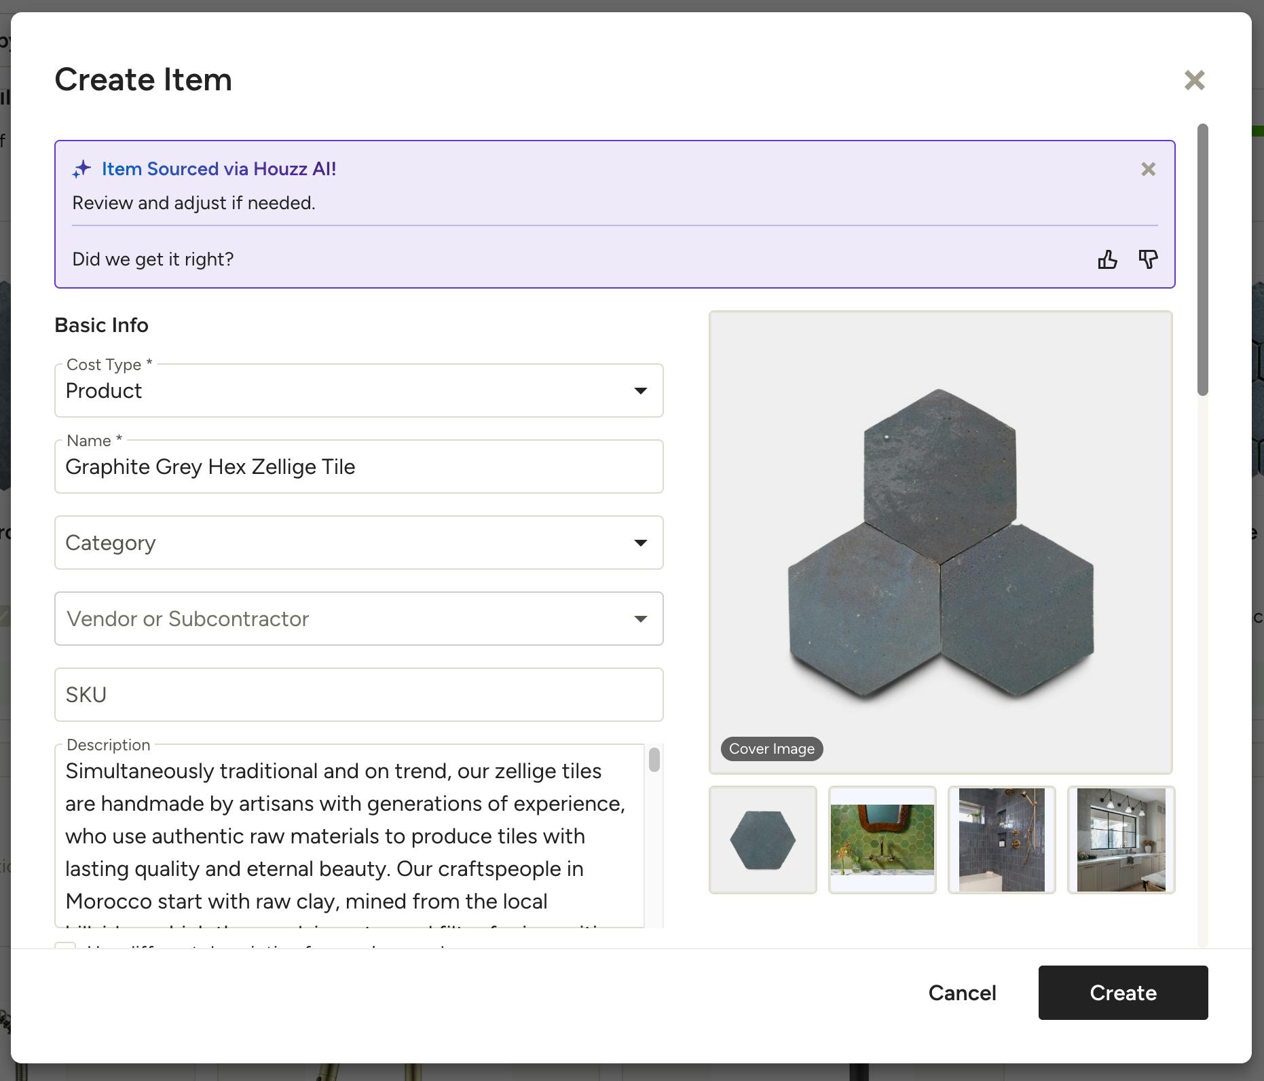Click the thumbs up feedback icon
Viewport: 1264px width, 1081px height.
coord(1107,259)
